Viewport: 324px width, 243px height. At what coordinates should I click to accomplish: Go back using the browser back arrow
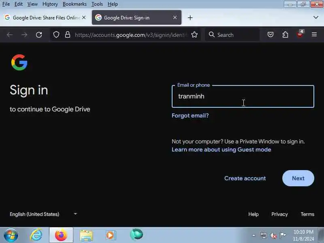coord(10,35)
